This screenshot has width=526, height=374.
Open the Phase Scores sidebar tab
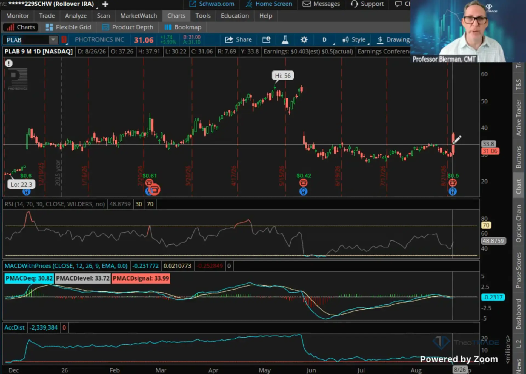point(518,270)
